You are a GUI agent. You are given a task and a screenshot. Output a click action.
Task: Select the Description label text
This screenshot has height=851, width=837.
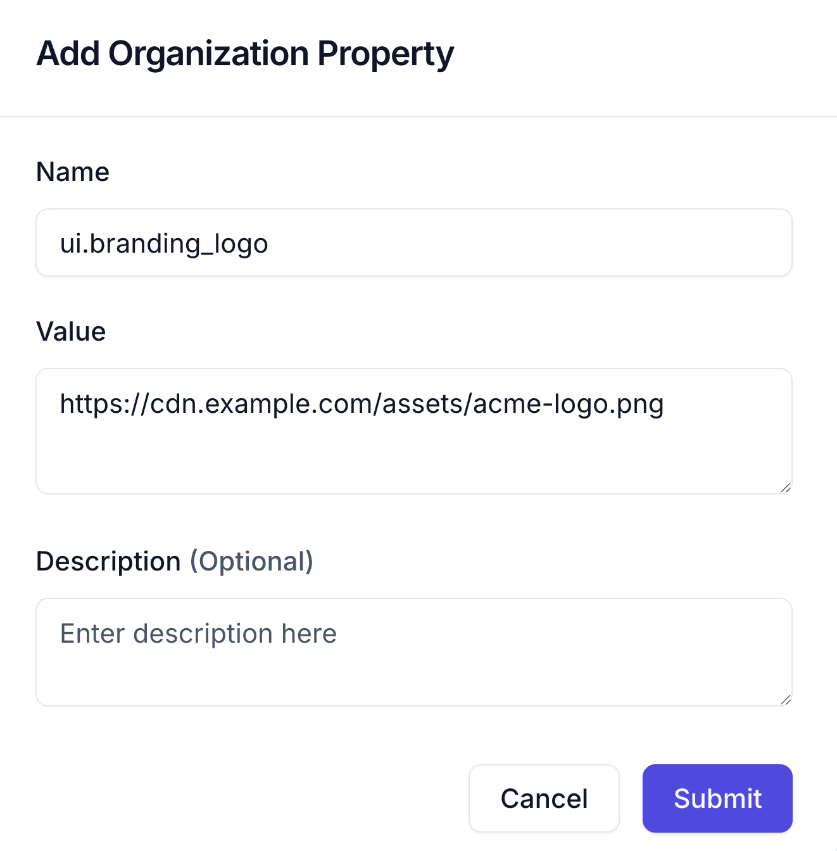click(x=108, y=562)
